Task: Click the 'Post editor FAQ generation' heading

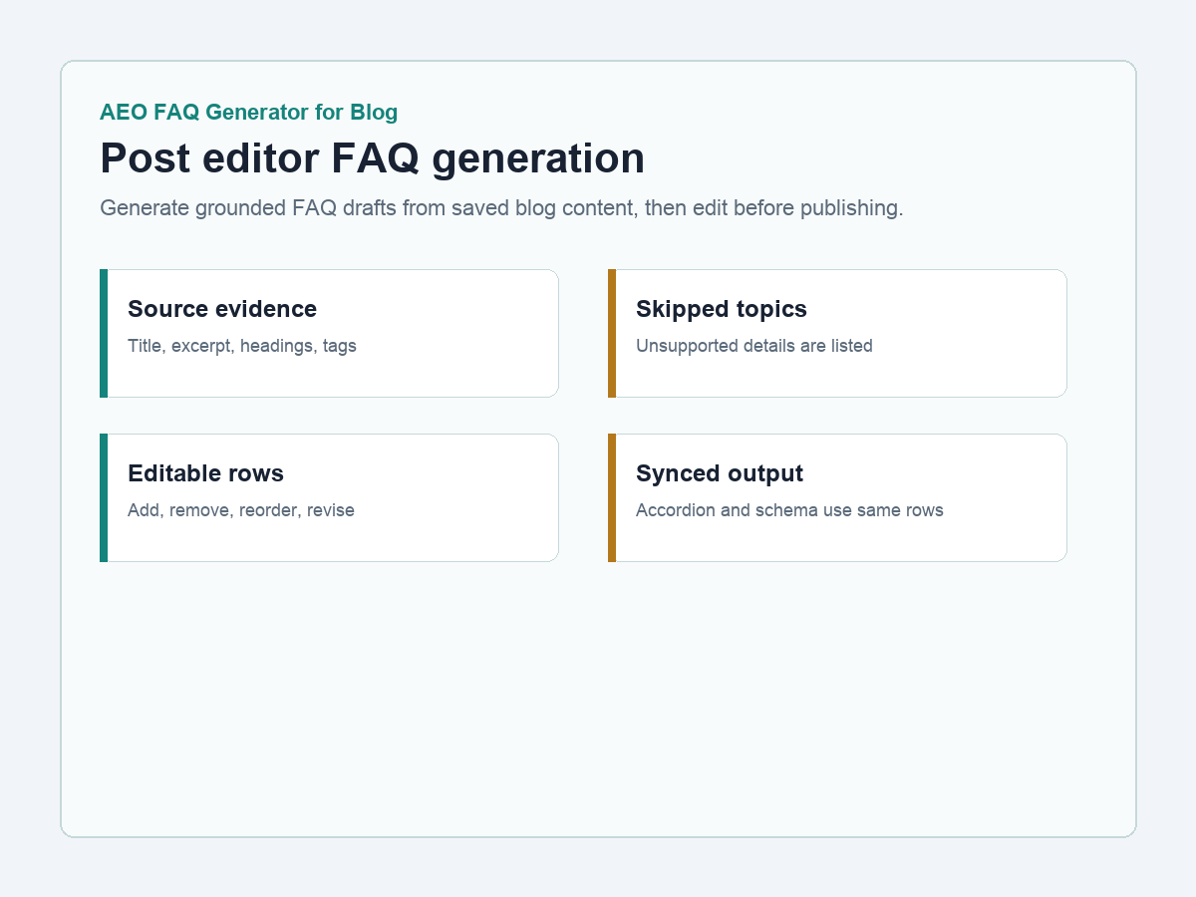Action: pyautogui.click(x=373, y=158)
